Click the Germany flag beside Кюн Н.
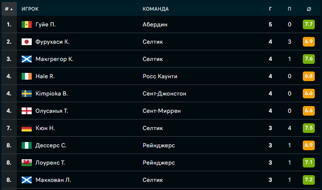This screenshot has height=190, width=322. tap(27, 128)
